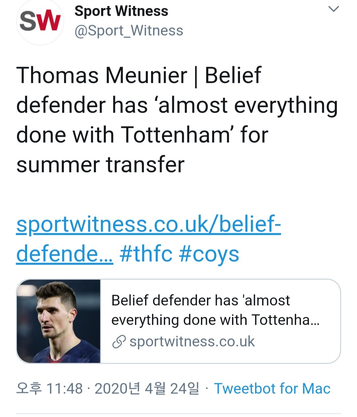Click the "everything done with Tottenha…" card line
This screenshot has width=357, height=417.
215,320
